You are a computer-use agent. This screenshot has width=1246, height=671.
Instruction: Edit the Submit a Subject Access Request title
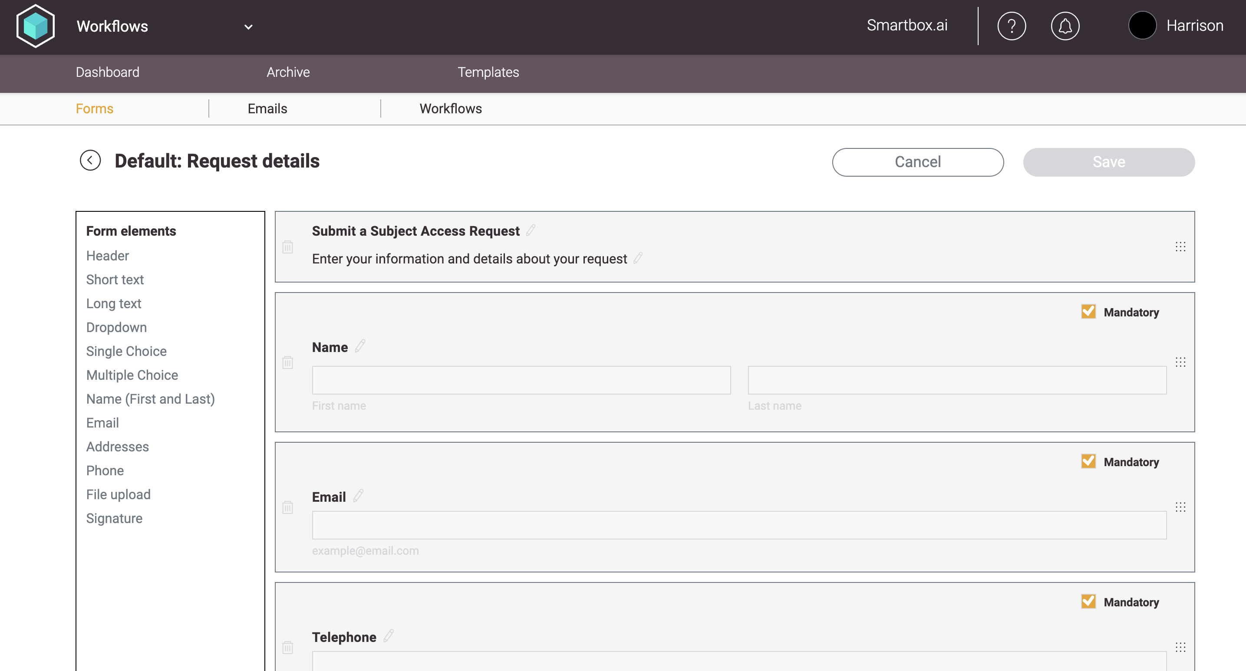pos(531,230)
